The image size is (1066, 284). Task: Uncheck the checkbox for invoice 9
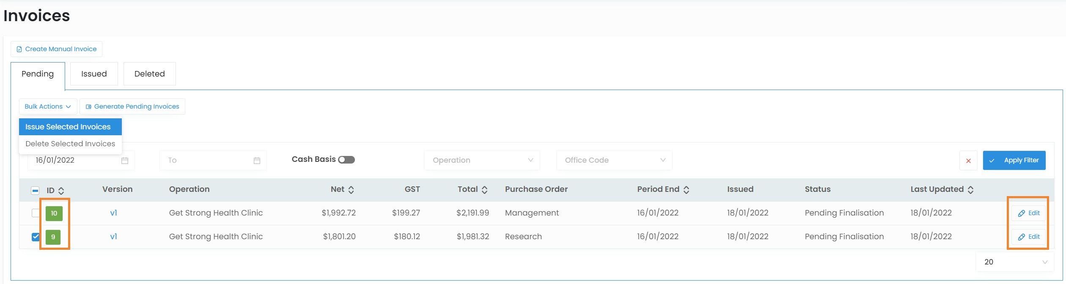pyautogui.click(x=36, y=237)
